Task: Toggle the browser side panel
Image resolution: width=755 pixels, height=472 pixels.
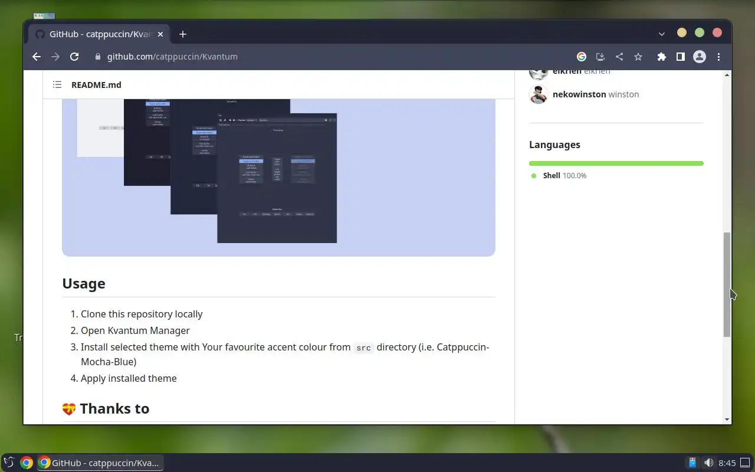Action: [681, 57]
